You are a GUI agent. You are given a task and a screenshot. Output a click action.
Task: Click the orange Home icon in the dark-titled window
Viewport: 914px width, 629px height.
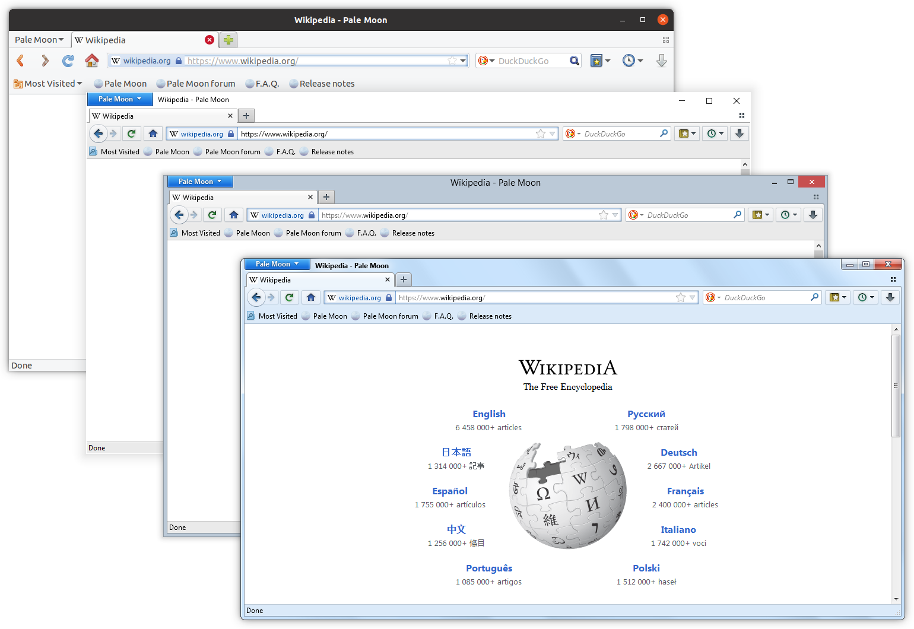(92, 61)
